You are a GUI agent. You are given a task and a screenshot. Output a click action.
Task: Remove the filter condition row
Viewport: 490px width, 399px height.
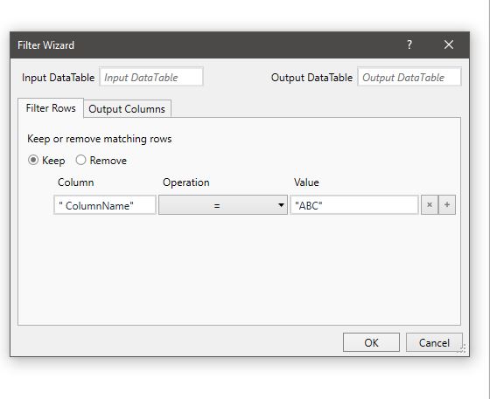[x=430, y=205]
